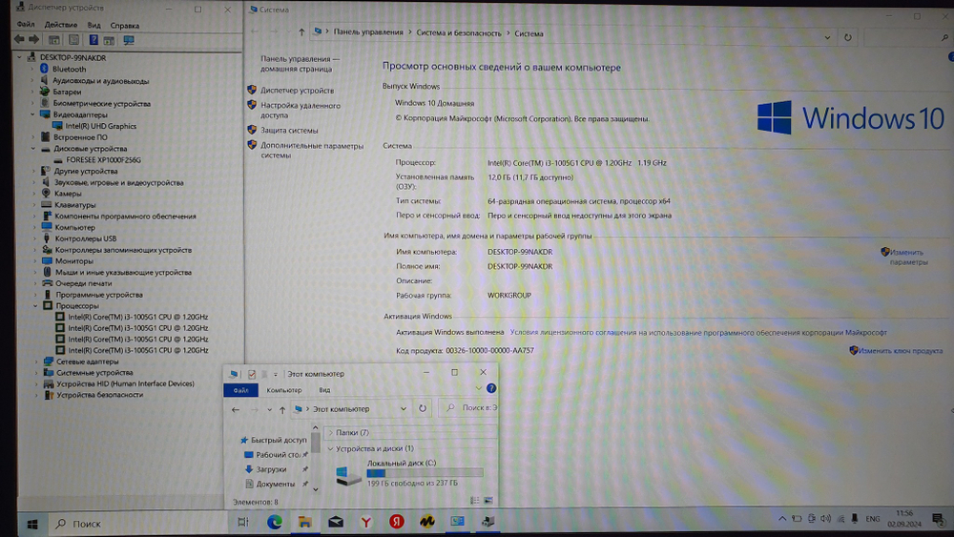Screen dimensions: 954x537
Task: Click the Explorer search box
Action: pyautogui.click(x=468, y=407)
